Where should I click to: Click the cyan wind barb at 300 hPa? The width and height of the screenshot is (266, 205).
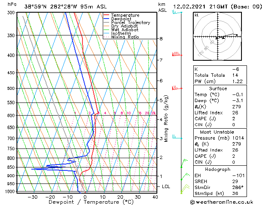177,12
